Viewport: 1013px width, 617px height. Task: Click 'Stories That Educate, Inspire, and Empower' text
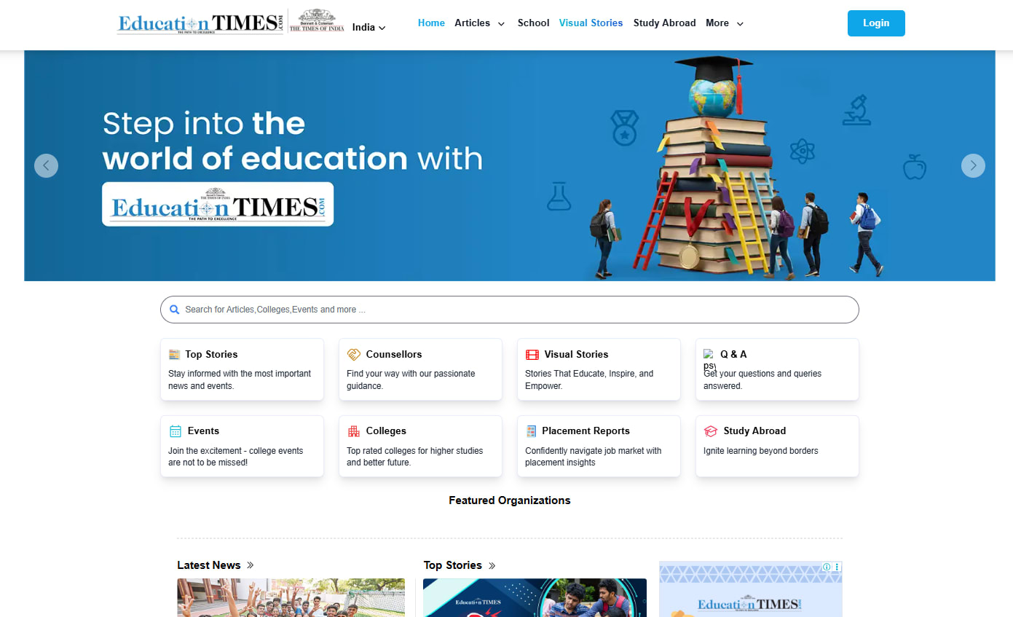click(x=589, y=380)
